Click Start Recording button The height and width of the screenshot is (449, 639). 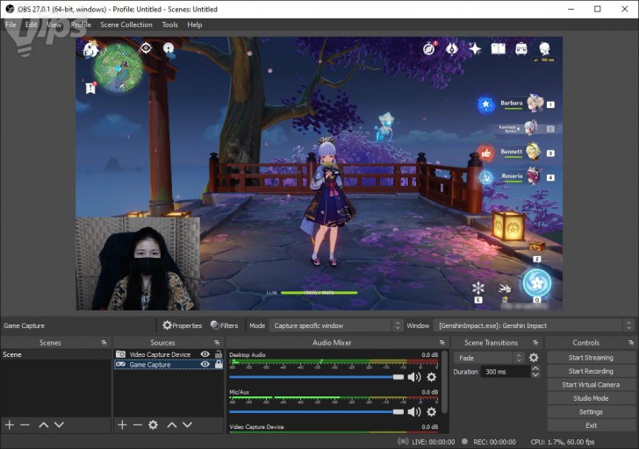pos(591,371)
